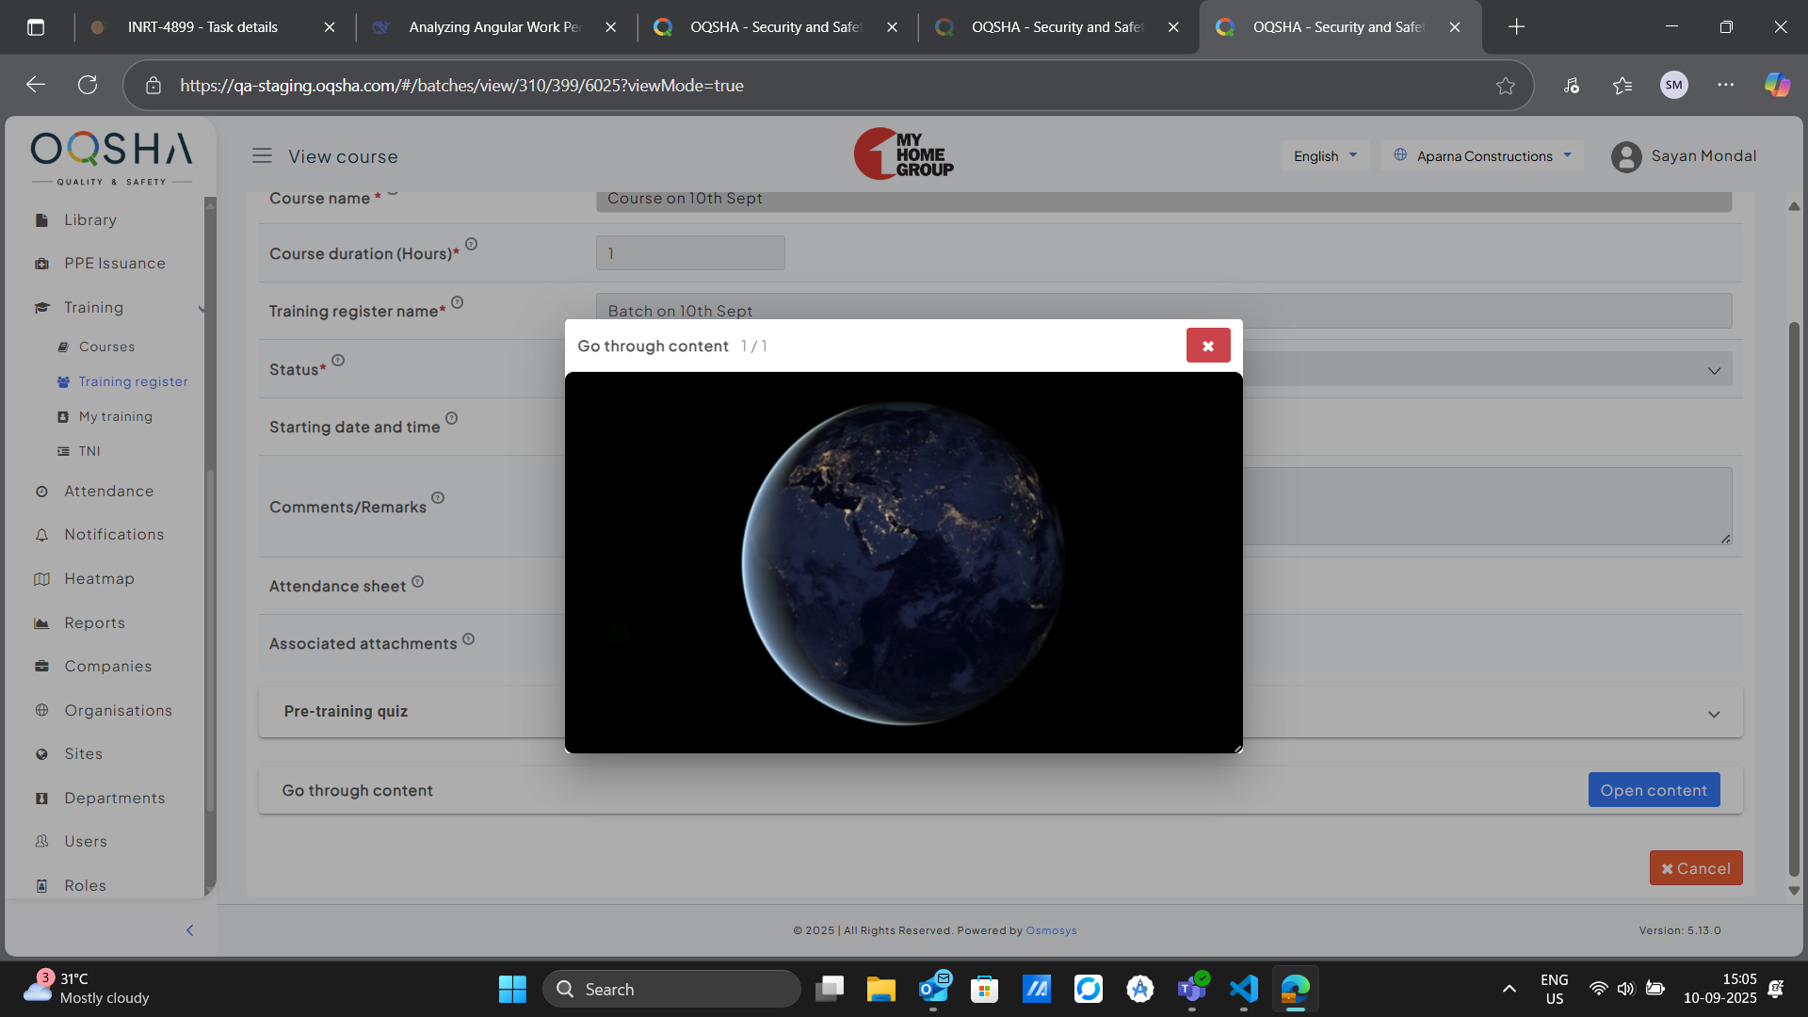
Task: Click the Status help info icon
Action: coord(338,361)
